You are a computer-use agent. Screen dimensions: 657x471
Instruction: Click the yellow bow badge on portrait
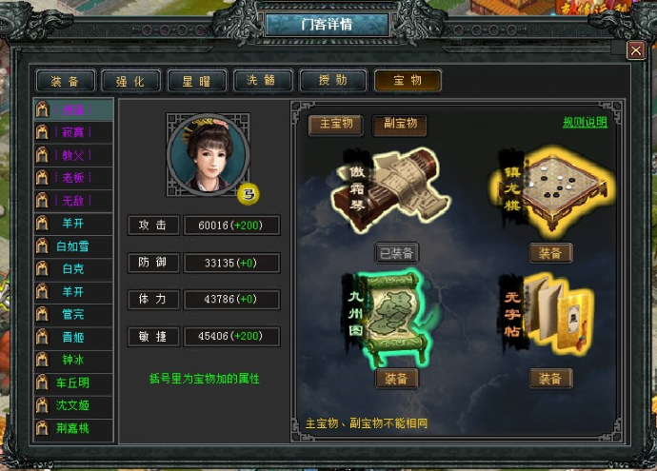pos(249,194)
